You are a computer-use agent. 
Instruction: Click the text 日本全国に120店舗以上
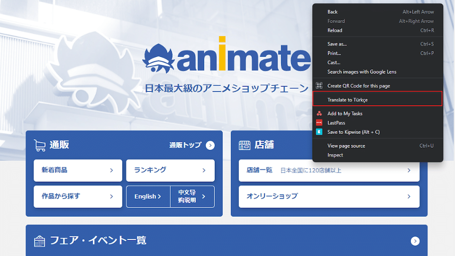[311, 171]
